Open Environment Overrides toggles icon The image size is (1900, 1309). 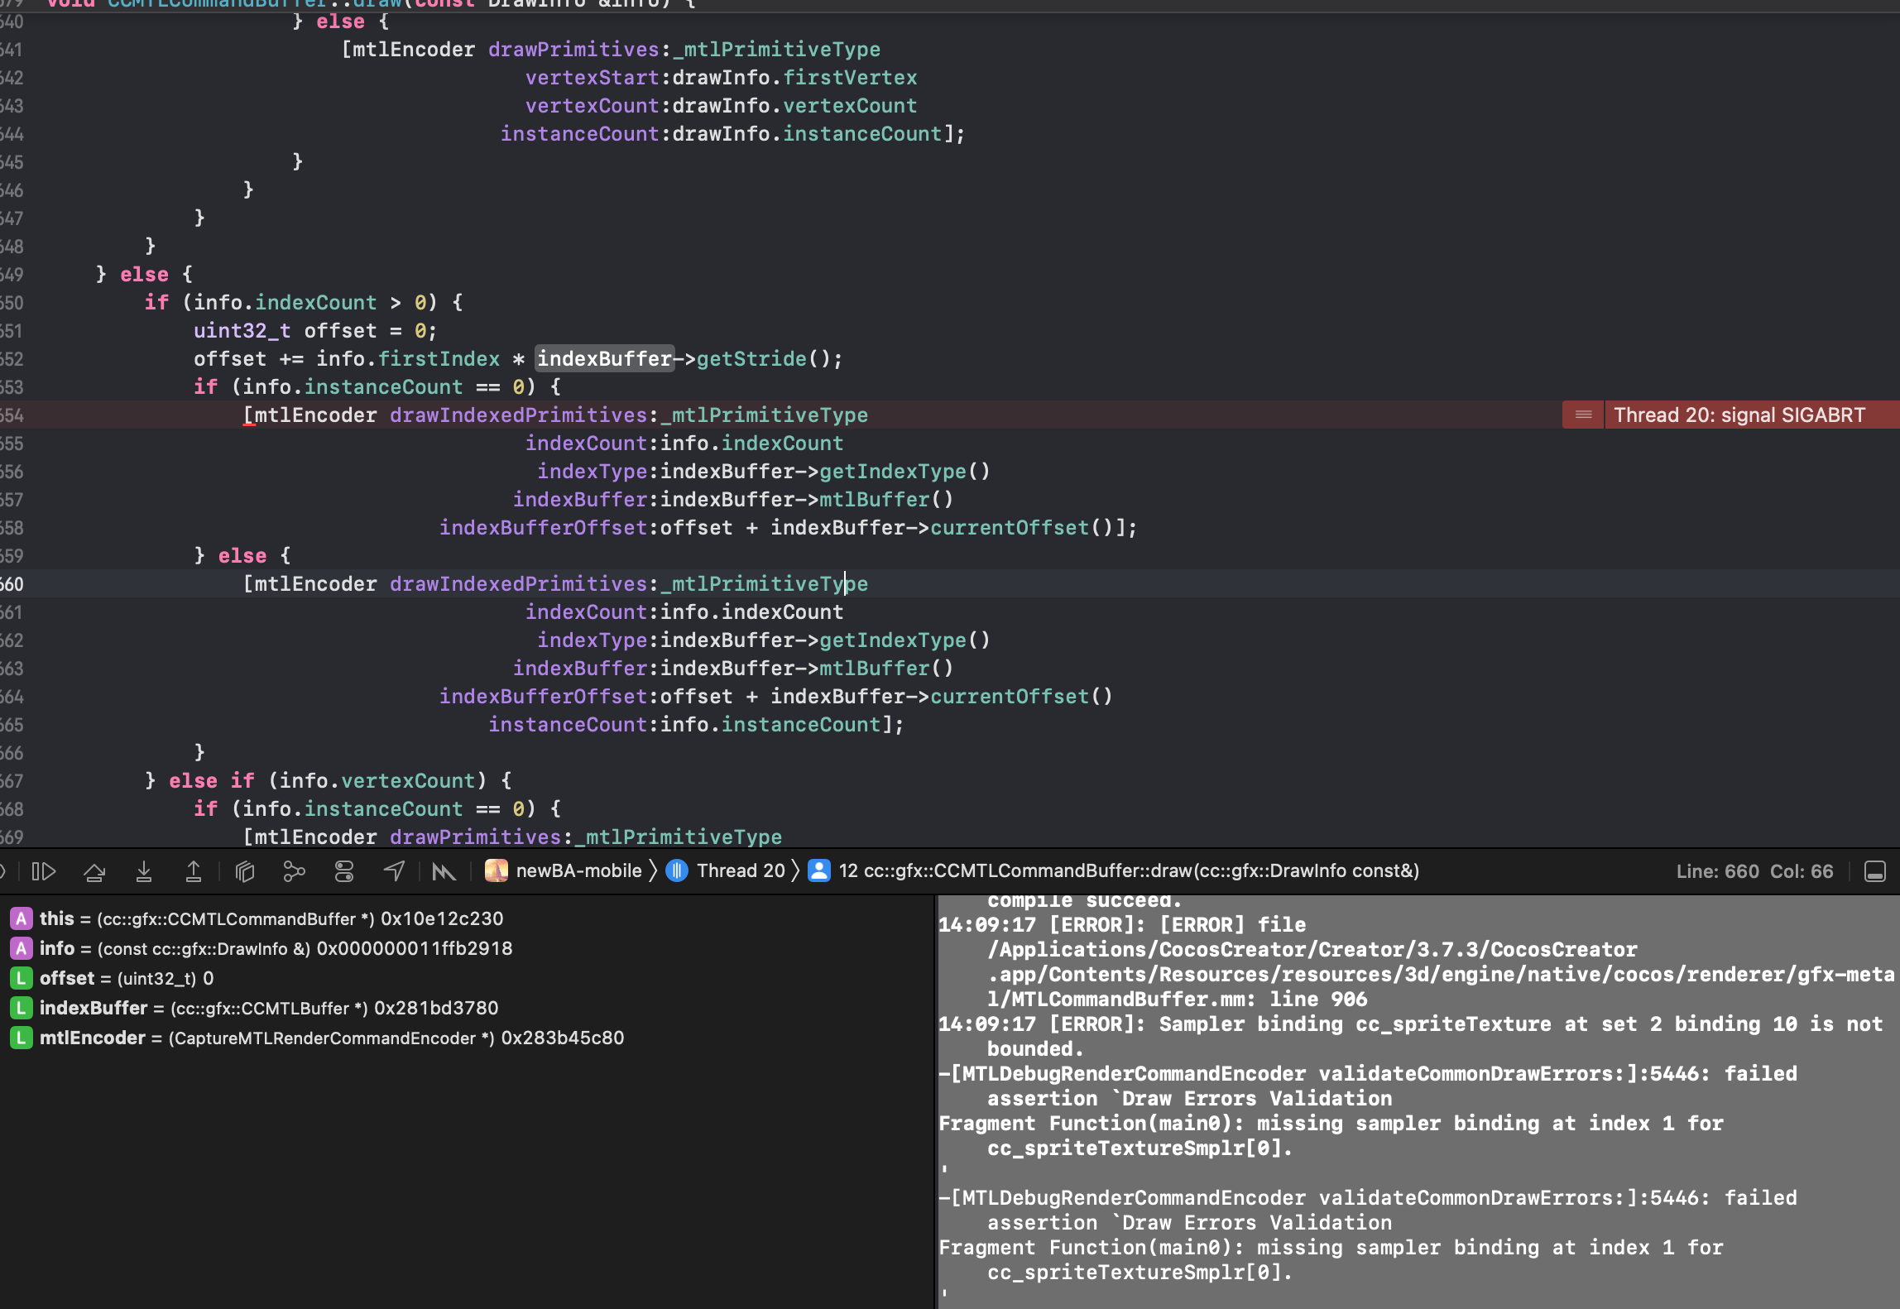point(344,871)
